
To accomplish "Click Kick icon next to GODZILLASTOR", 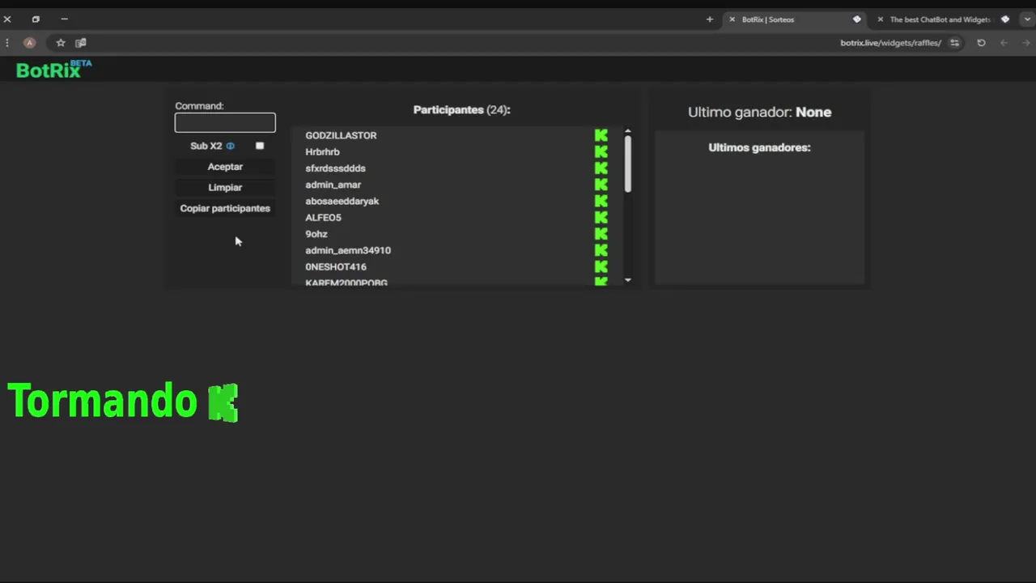I will click(601, 135).
